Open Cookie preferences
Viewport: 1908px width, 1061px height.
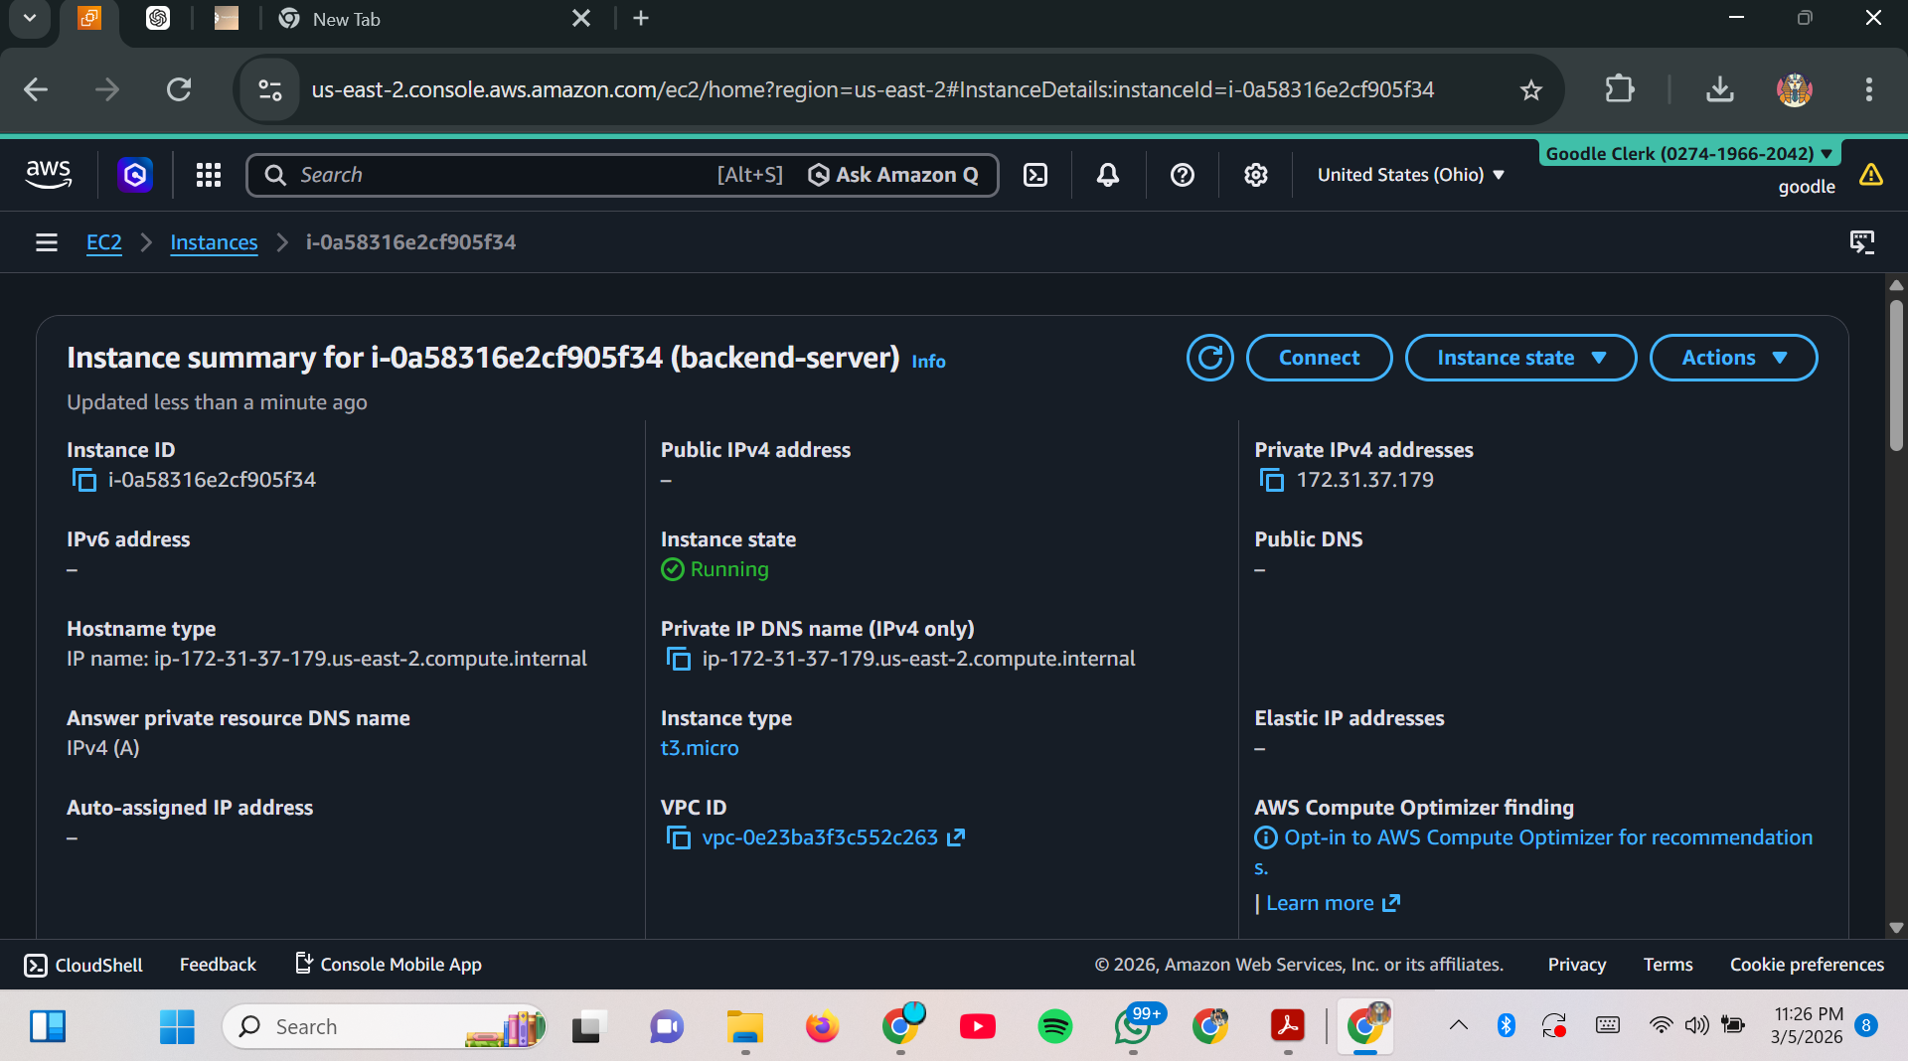coord(1807,965)
